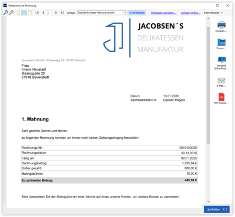The height and width of the screenshot is (217, 235).
Task: Open 'Briefpapier gestalten...' link
Action: point(163,13)
